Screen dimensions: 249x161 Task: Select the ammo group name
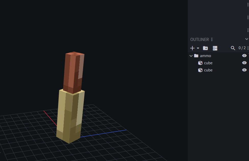point(205,56)
